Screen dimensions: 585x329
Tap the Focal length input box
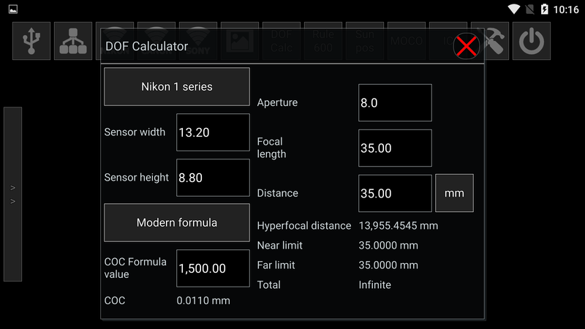(x=395, y=148)
